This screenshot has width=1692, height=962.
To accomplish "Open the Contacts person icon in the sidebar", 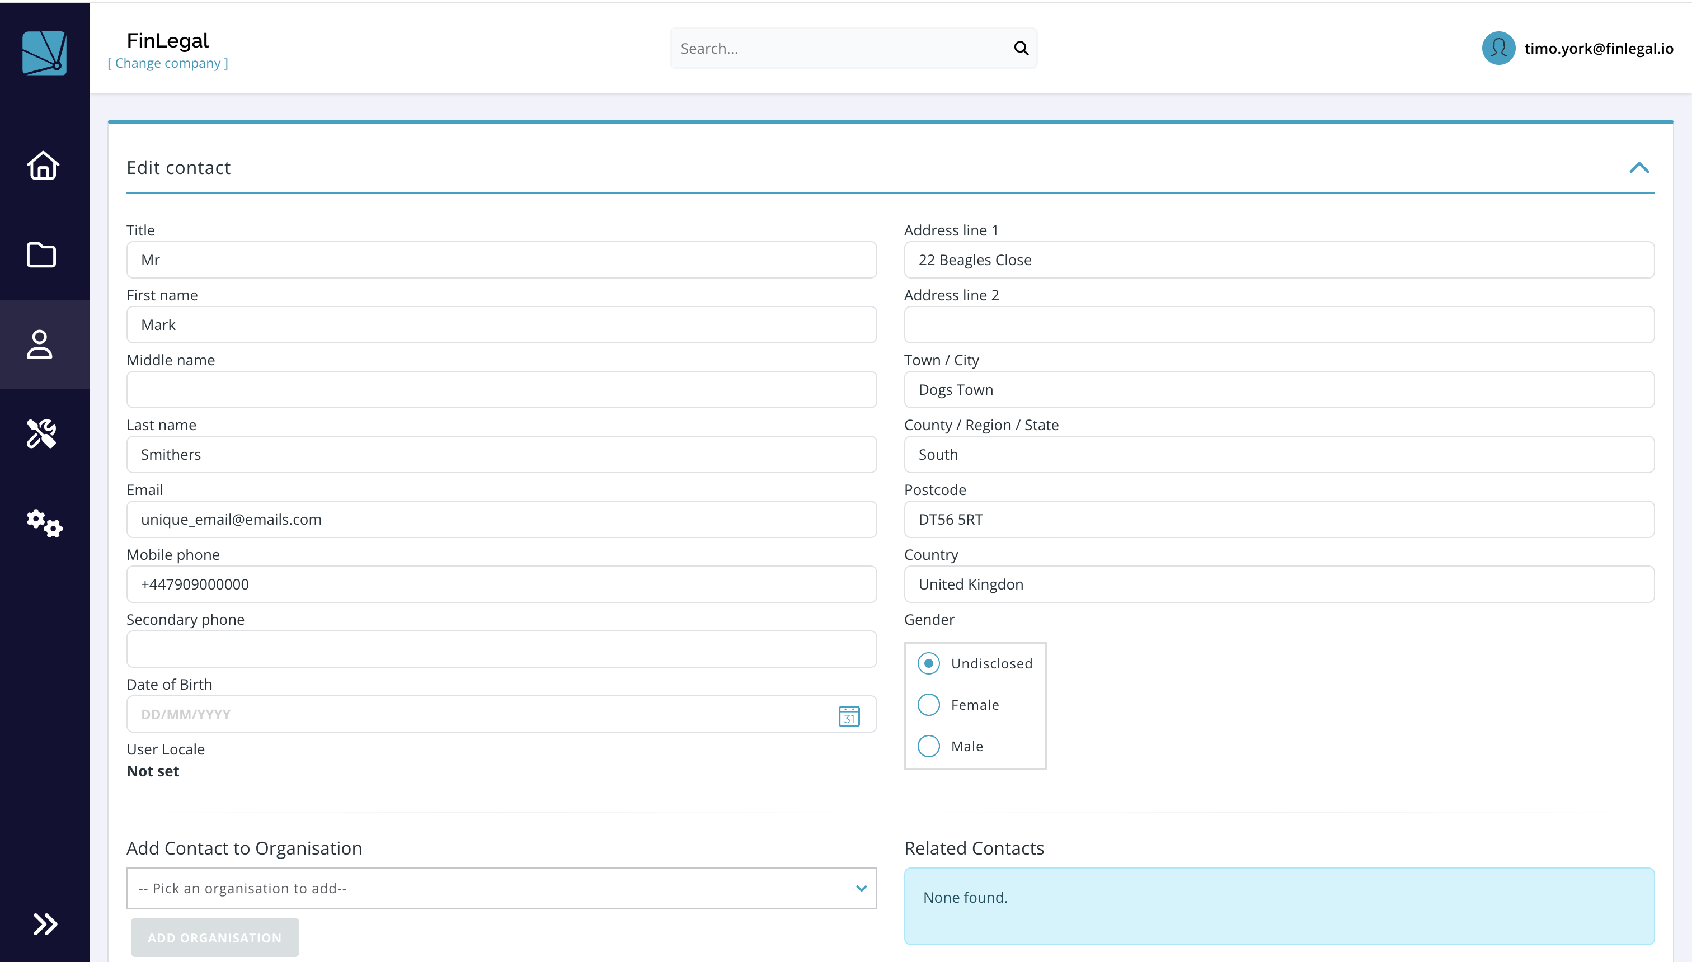I will coord(40,344).
